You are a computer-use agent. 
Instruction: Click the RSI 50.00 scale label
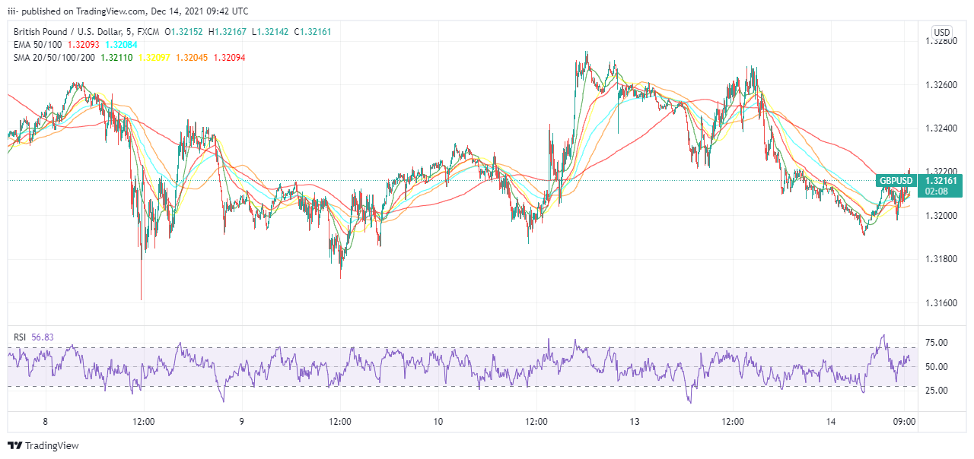pyautogui.click(x=935, y=367)
